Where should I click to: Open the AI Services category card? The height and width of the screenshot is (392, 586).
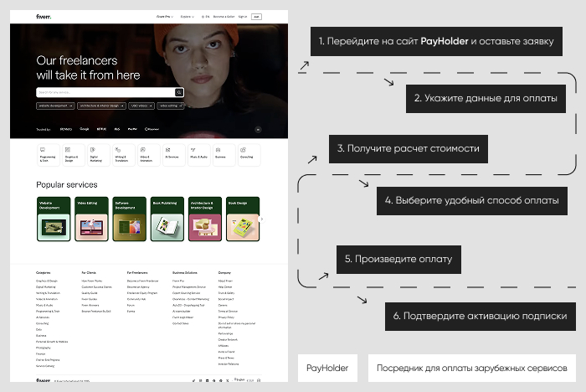174,155
